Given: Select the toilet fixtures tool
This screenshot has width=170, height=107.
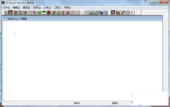Looking at the screenshot, I should tap(30, 13).
